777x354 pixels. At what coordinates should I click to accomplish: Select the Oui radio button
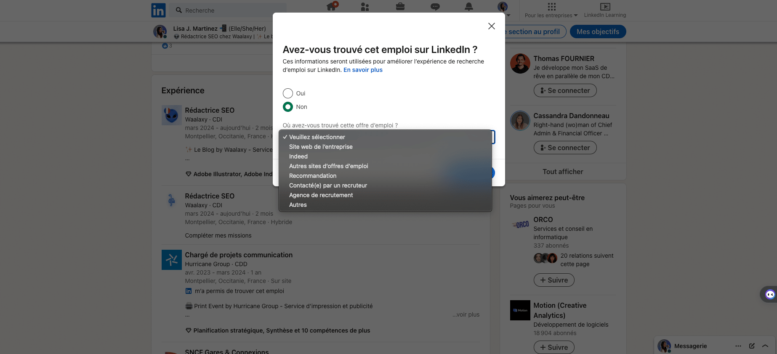pos(288,93)
